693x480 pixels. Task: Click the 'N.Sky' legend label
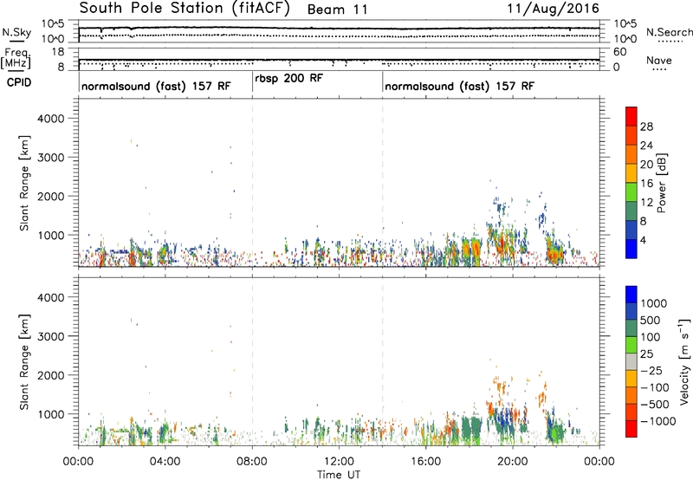tap(16, 32)
